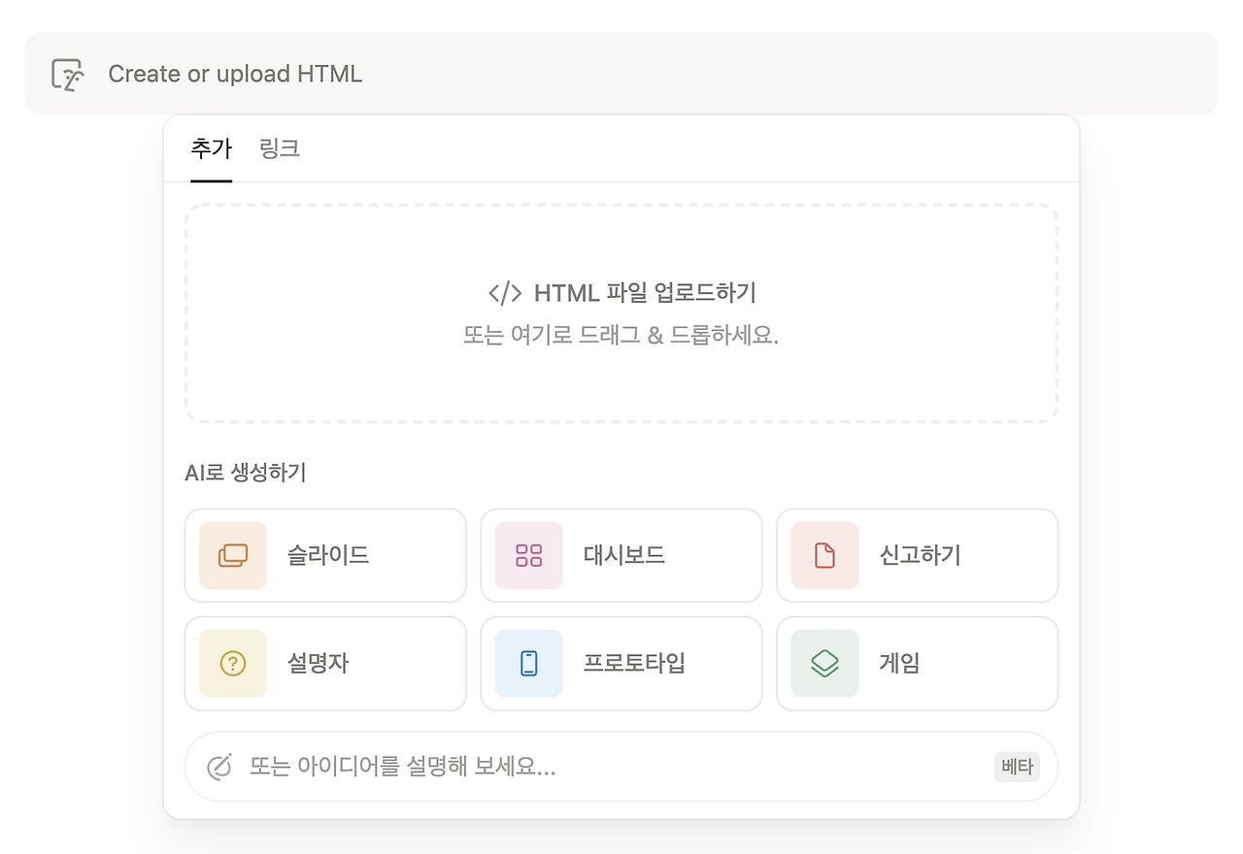Click the red document icon for 신고하기

click(x=824, y=555)
